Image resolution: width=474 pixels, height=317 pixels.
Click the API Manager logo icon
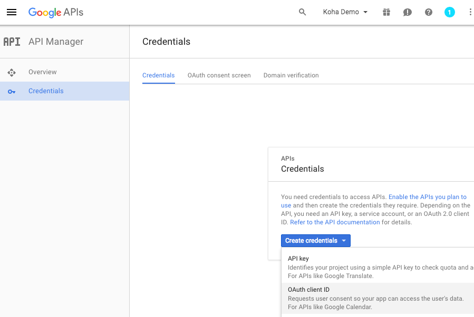(12, 42)
